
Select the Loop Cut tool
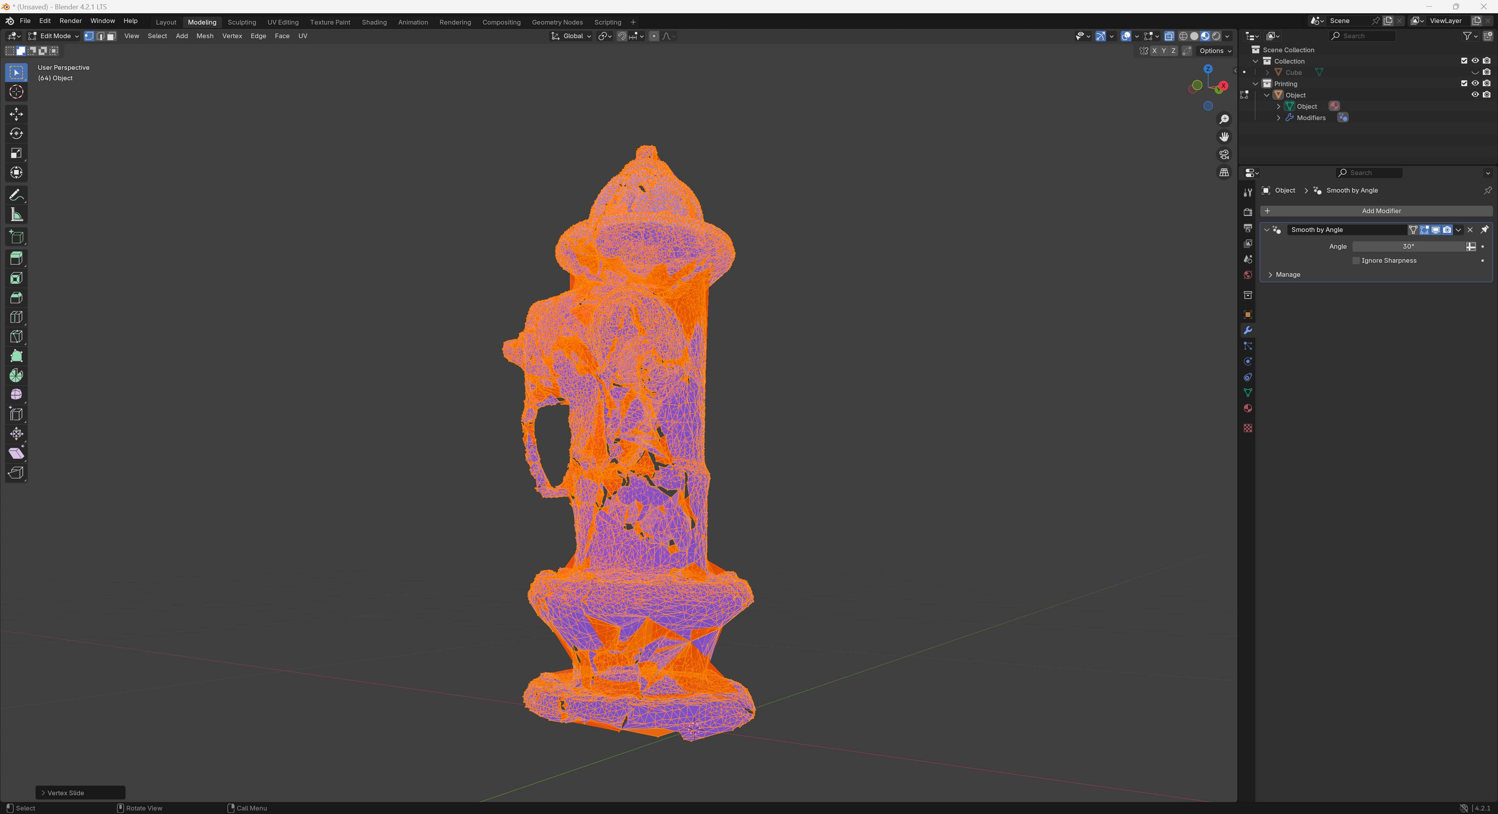[16, 317]
